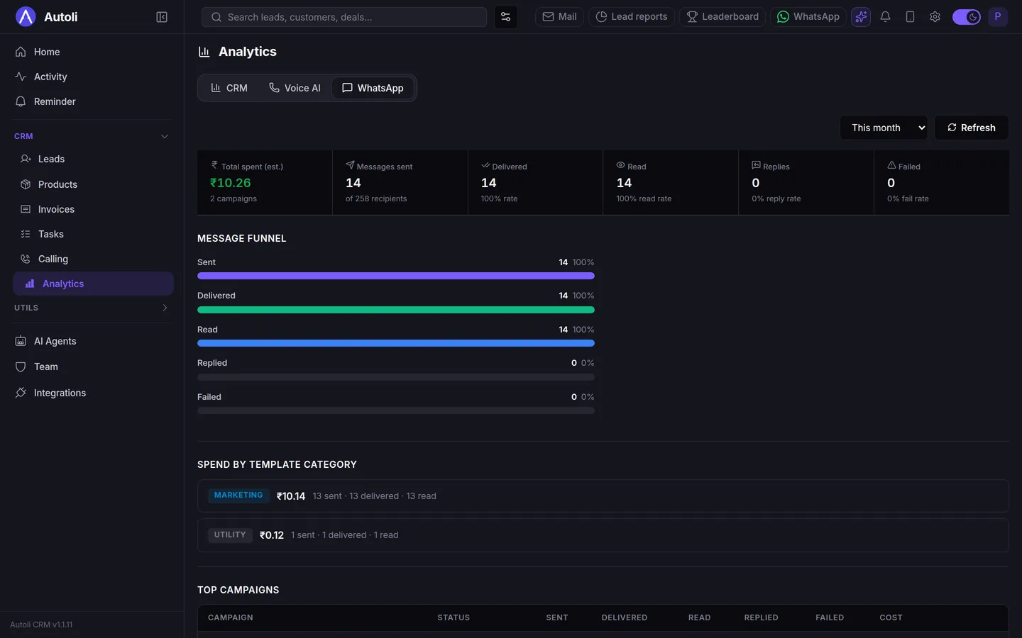Click the Autoli logo icon
The width and height of the screenshot is (1022, 638).
[x=26, y=16]
